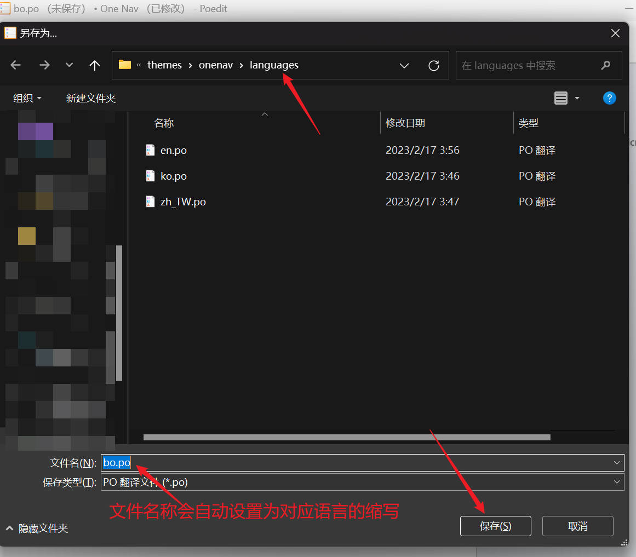Click the zh_TW.po file icon
The height and width of the screenshot is (557, 636).
click(150, 202)
